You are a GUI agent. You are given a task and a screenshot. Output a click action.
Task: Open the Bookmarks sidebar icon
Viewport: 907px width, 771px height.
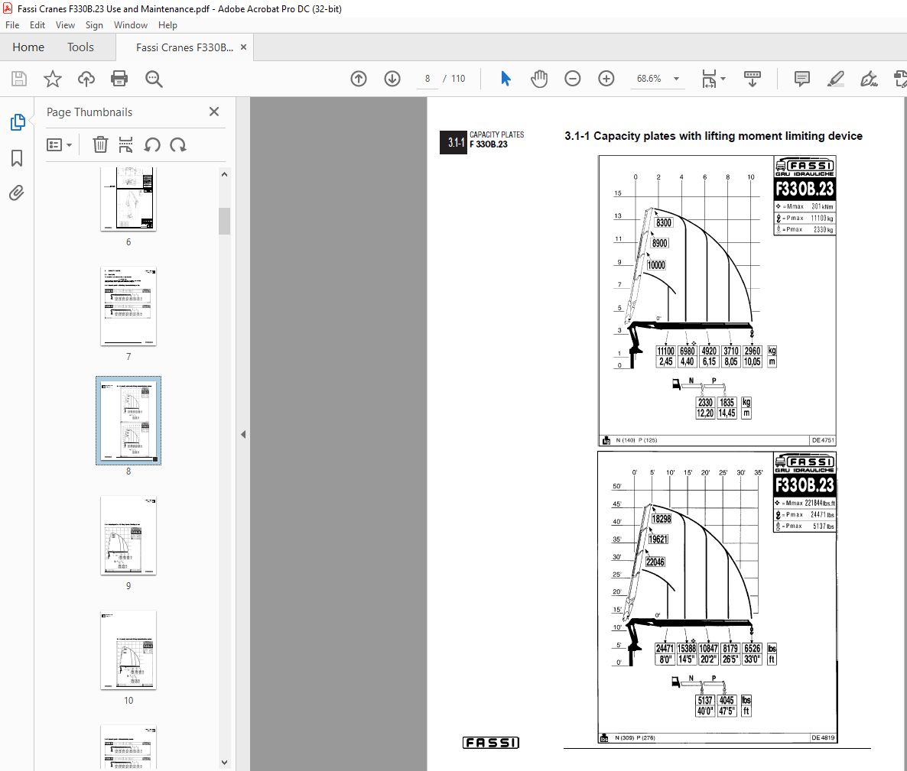[x=17, y=157]
